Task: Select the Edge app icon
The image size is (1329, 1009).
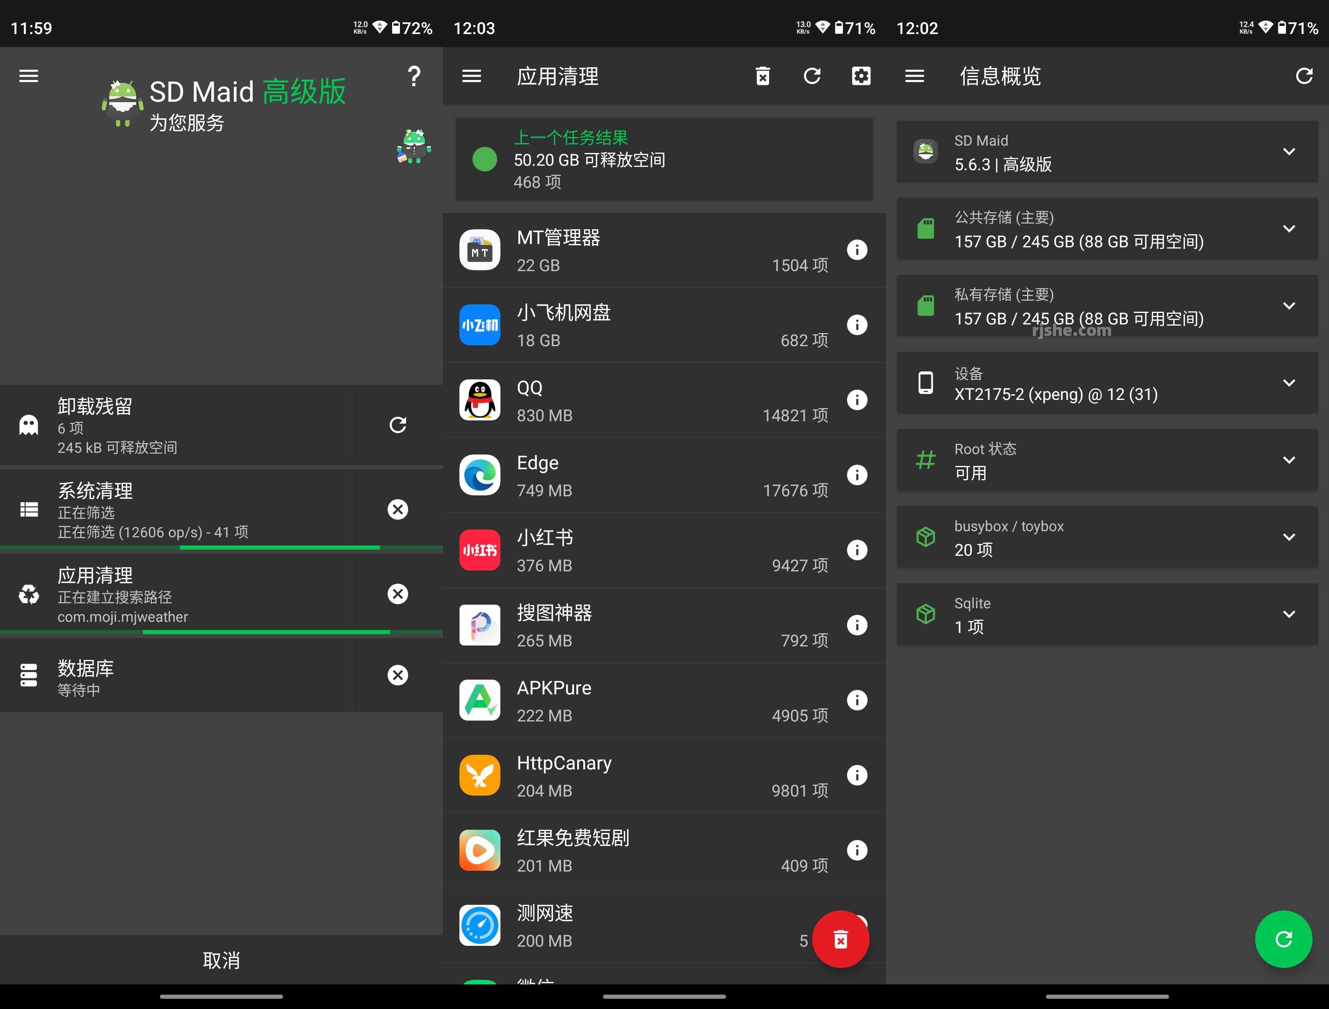Action: tap(480, 475)
